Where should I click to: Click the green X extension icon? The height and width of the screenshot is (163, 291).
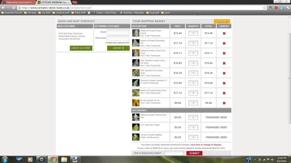point(271,8)
